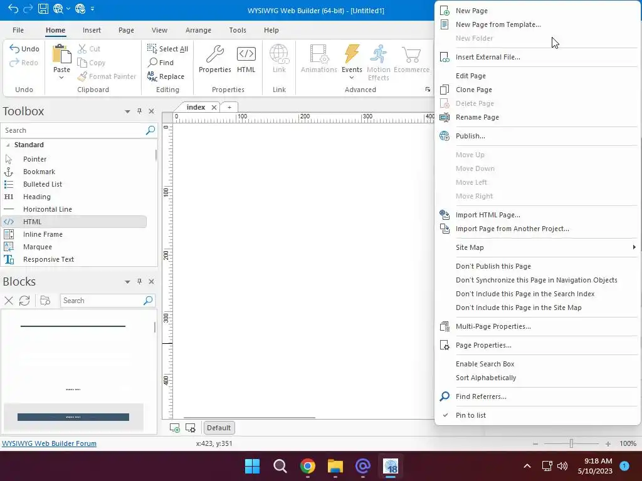Open the WYSIWYG Web Builder Forum link
Image resolution: width=642 pixels, height=481 pixels.
pos(49,443)
